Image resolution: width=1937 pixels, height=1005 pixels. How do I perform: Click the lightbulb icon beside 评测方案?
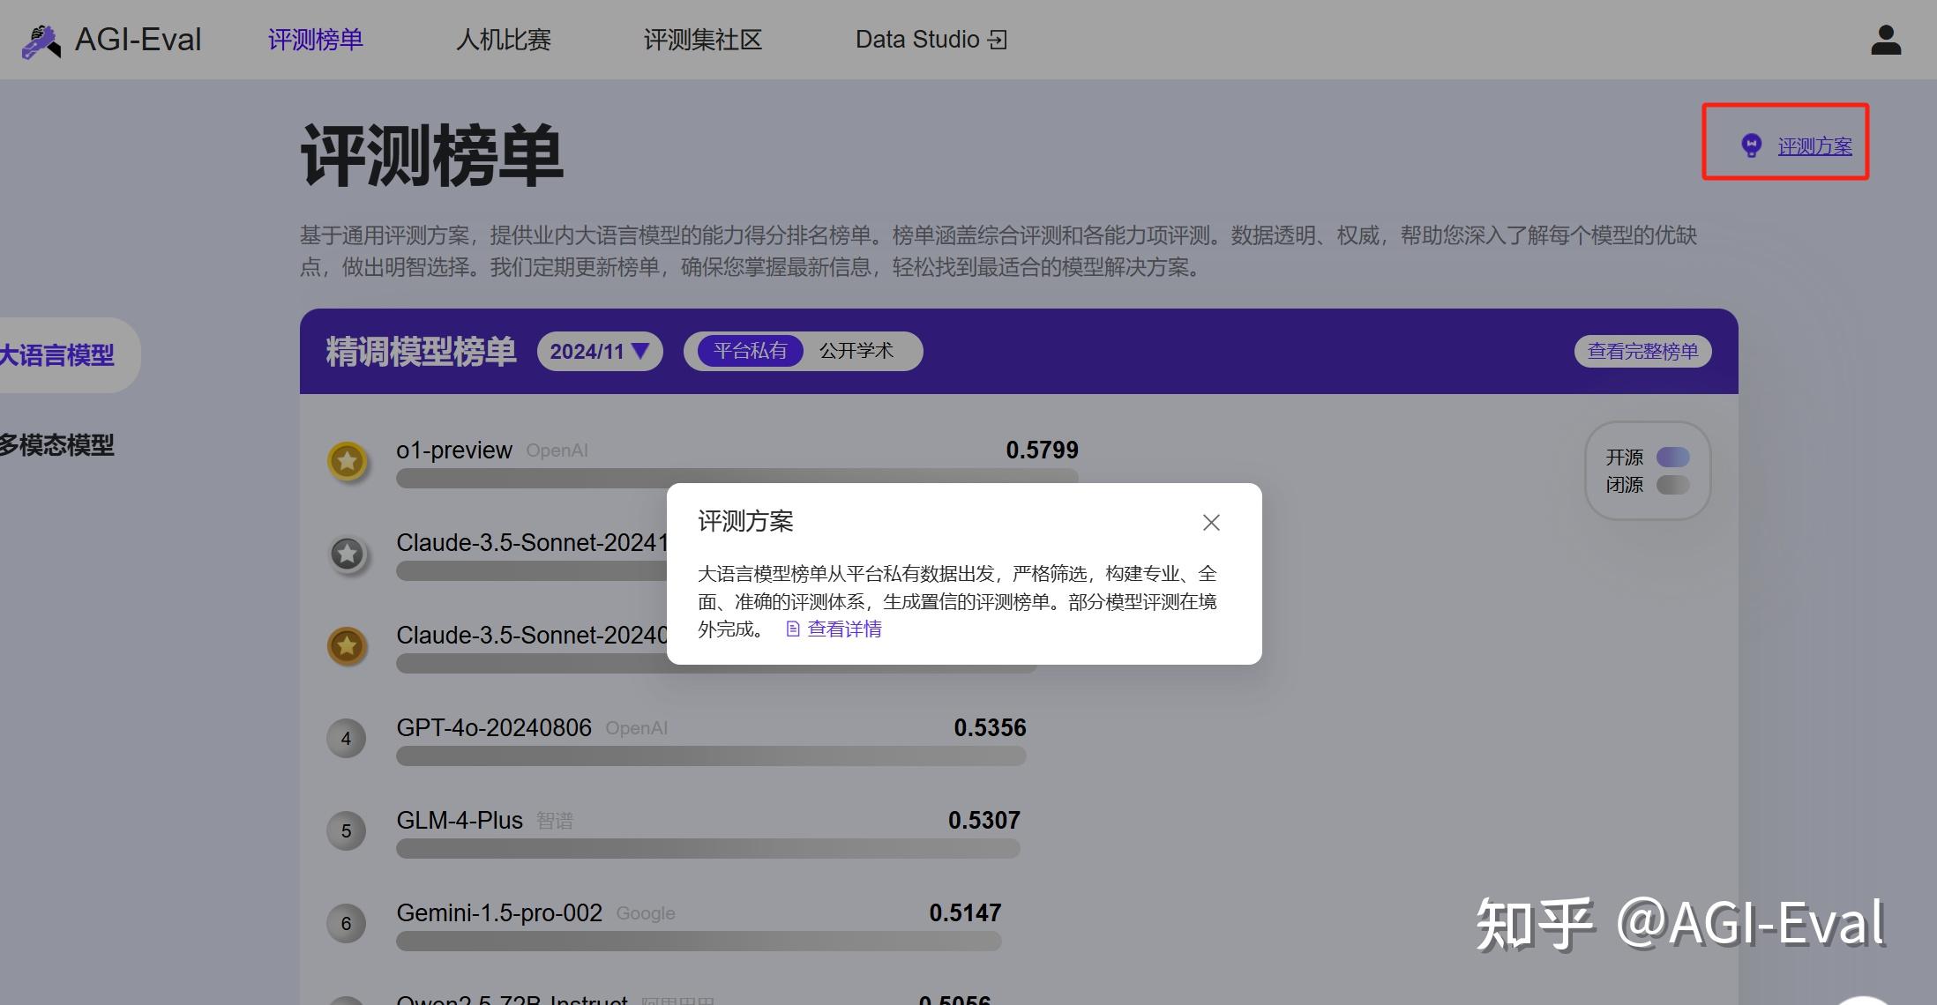point(1751,145)
